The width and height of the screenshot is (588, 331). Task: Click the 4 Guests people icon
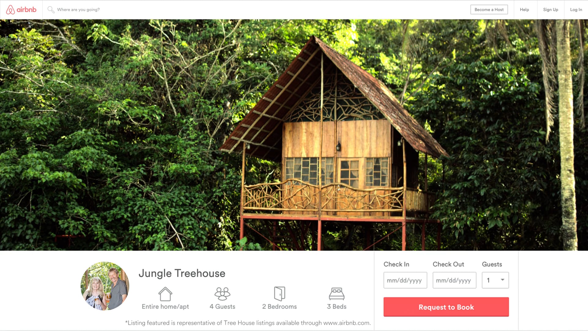click(x=222, y=294)
